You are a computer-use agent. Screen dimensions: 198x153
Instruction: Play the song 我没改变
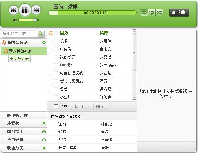(67, 57)
